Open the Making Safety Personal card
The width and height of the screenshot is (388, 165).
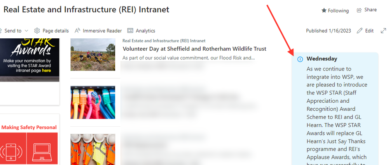[x=30, y=140]
